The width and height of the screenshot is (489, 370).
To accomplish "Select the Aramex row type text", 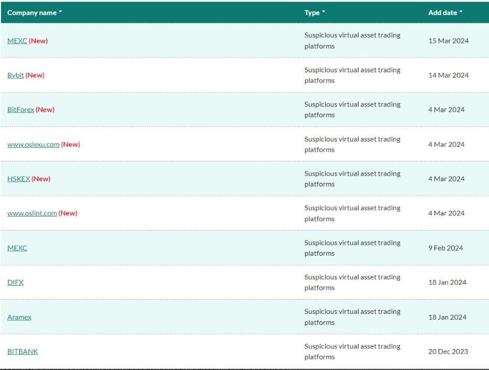I will pyautogui.click(x=352, y=317).
